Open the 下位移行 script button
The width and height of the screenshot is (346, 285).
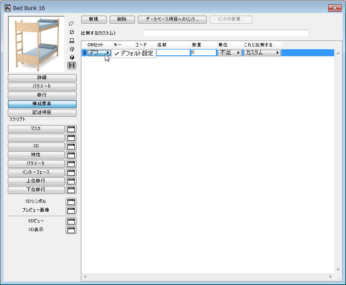tap(36, 190)
